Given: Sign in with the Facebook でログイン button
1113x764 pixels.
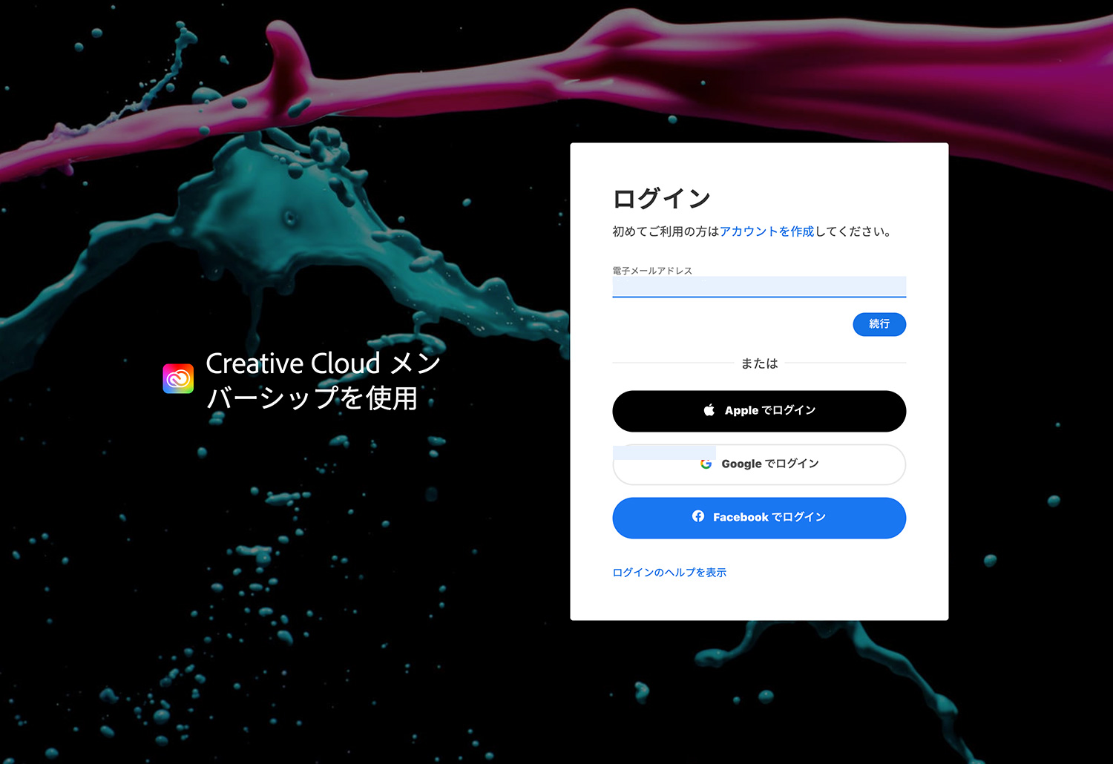Looking at the screenshot, I should 759,518.
